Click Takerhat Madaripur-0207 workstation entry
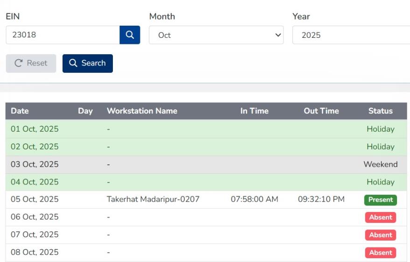The image size is (410, 262). [153, 199]
